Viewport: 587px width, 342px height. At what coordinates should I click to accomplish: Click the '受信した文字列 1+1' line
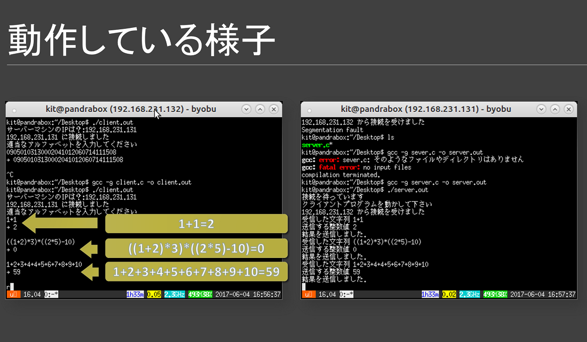click(x=333, y=219)
